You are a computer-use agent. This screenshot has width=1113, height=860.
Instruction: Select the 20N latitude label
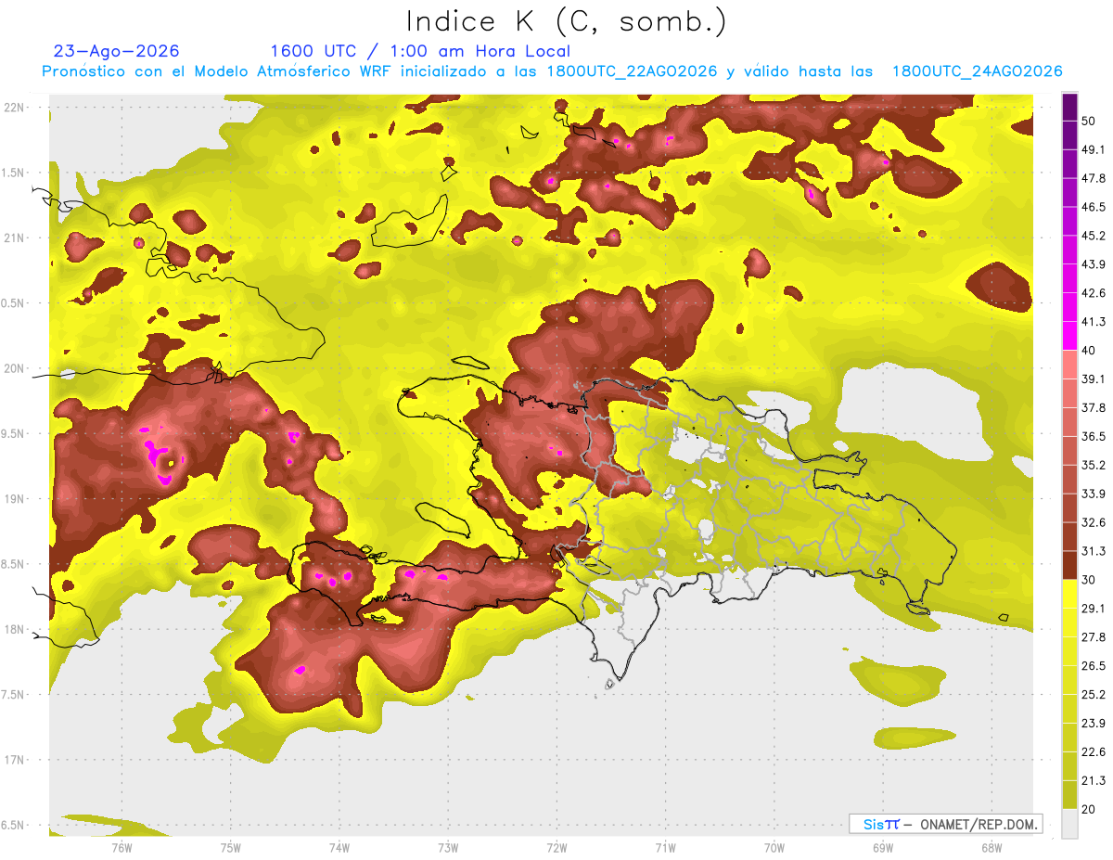(14, 368)
